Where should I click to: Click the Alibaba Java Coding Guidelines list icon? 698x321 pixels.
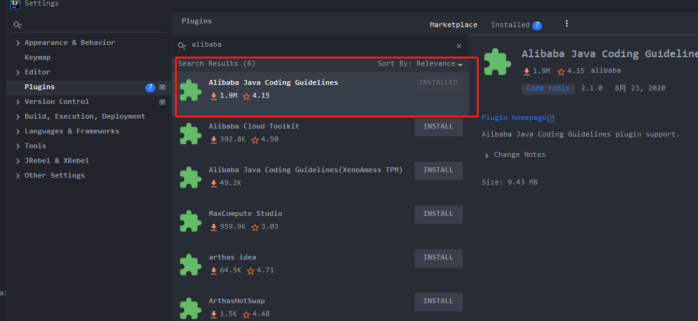tap(190, 90)
